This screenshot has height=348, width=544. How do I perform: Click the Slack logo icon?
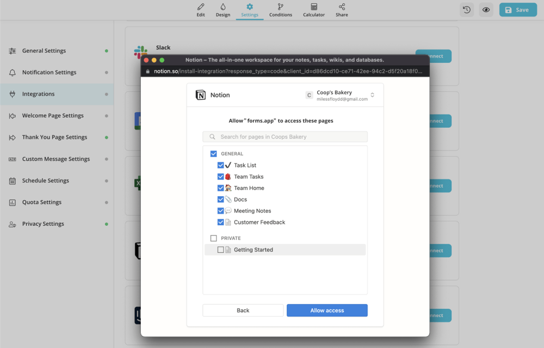click(139, 52)
